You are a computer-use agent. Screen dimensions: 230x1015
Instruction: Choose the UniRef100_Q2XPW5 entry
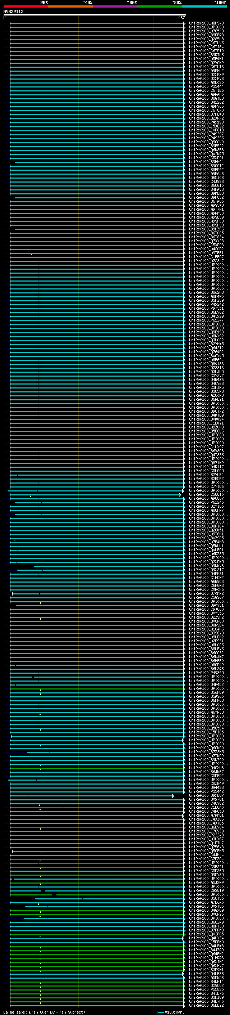206,562
